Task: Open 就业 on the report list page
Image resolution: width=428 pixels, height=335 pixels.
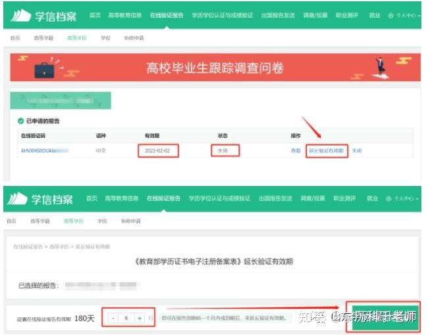Action: click(375, 15)
